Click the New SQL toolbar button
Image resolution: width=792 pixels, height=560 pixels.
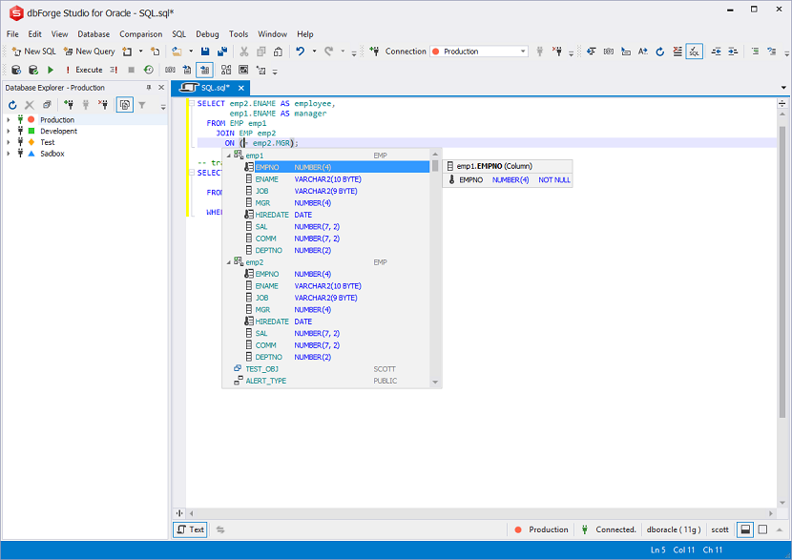(33, 52)
